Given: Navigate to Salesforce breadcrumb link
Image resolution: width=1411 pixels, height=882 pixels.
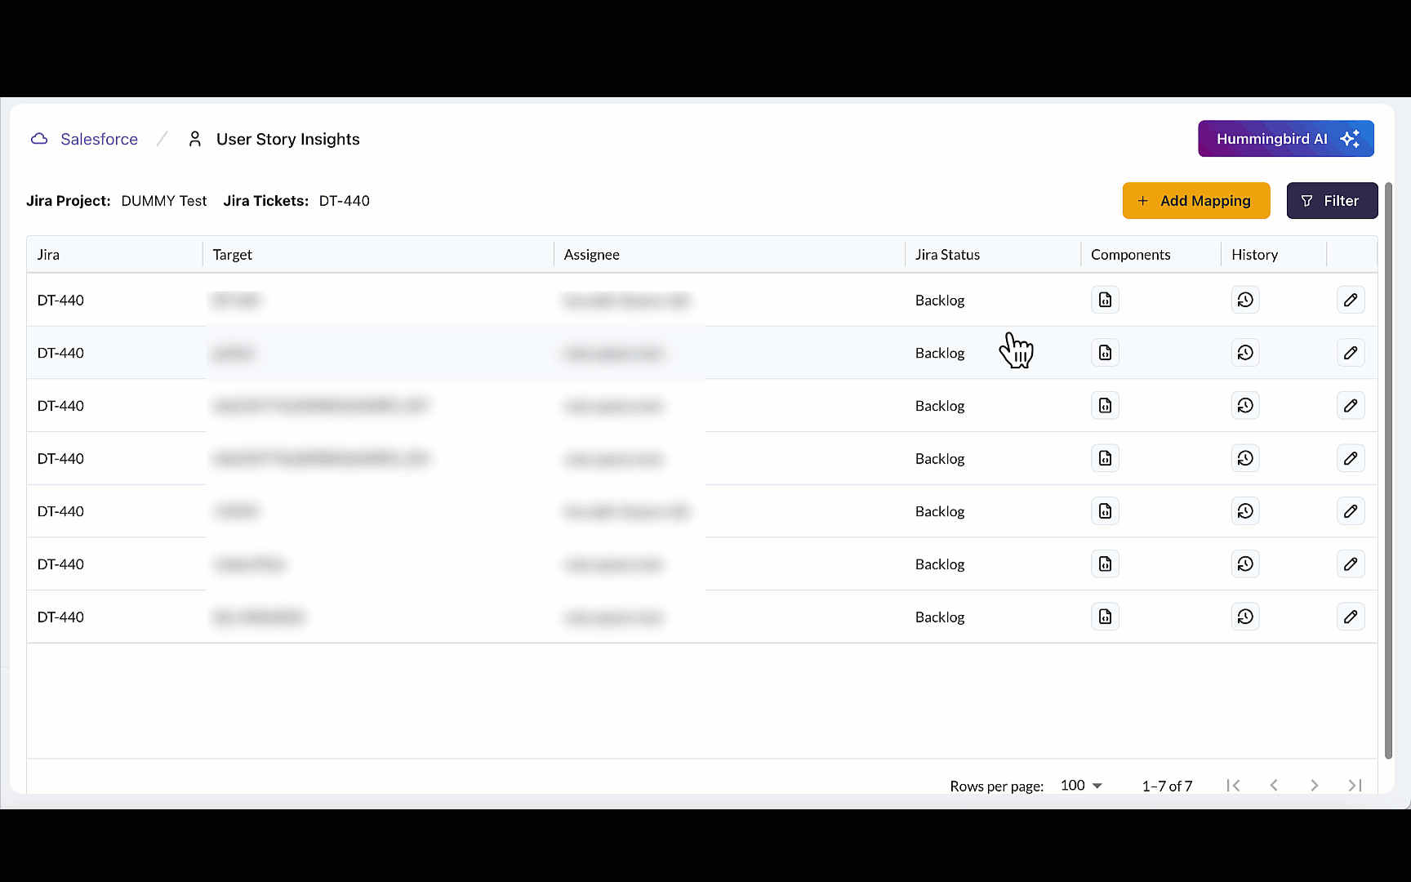Looking at the screenshot, I should coord(99,140).
